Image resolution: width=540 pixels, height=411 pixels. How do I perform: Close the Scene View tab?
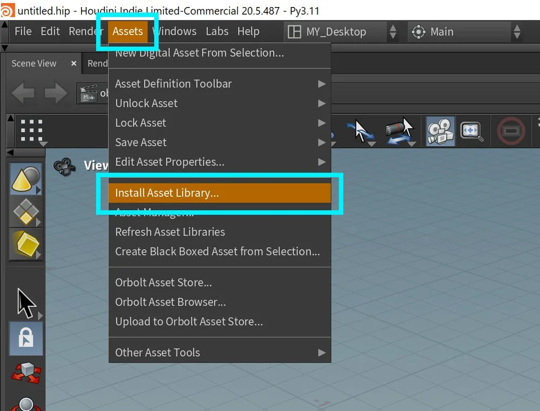coord(73,63)
